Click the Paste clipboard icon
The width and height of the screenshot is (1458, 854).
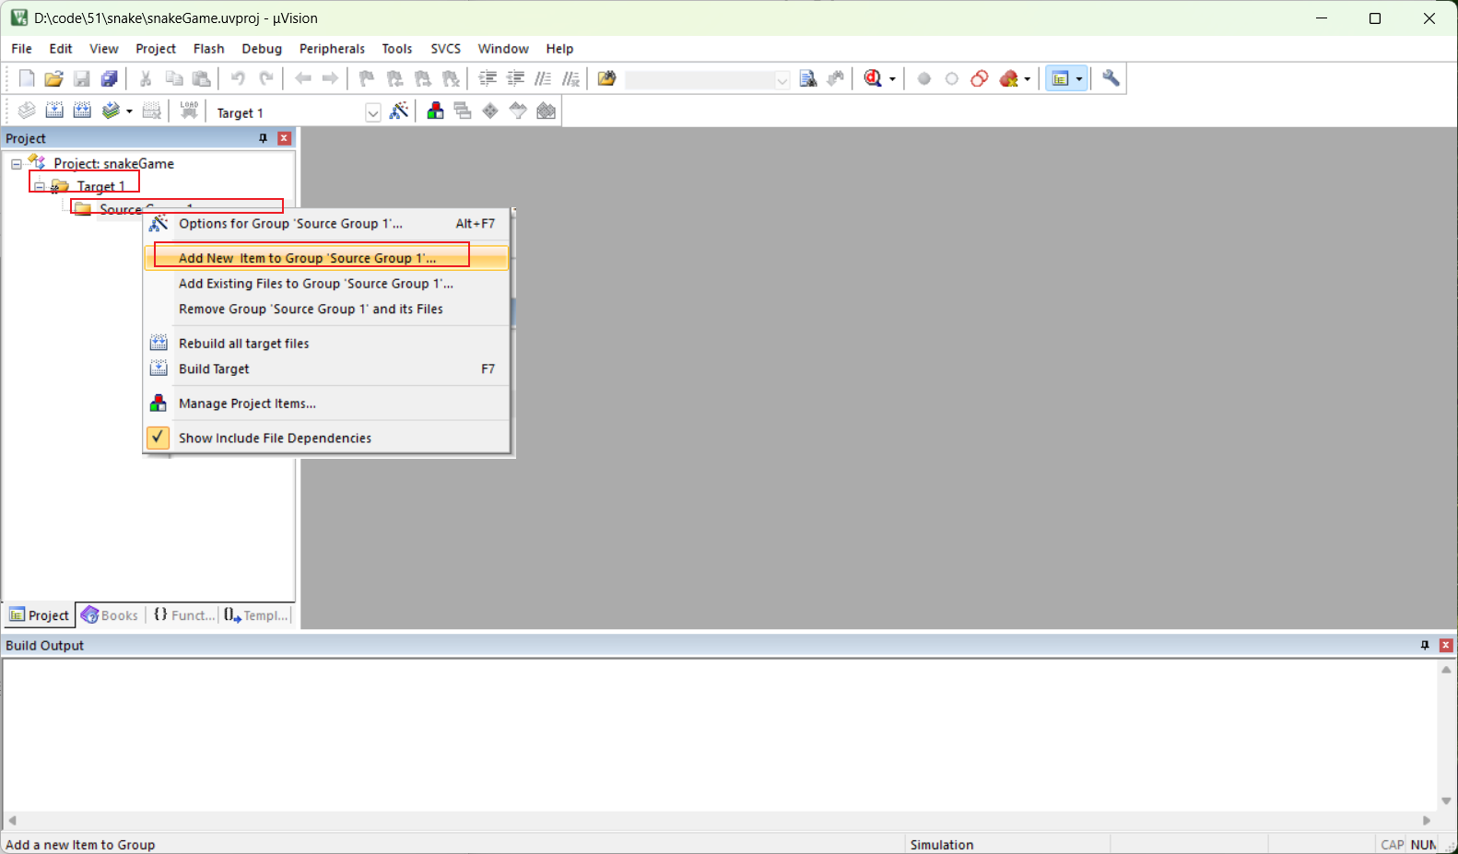coord(201,79)
